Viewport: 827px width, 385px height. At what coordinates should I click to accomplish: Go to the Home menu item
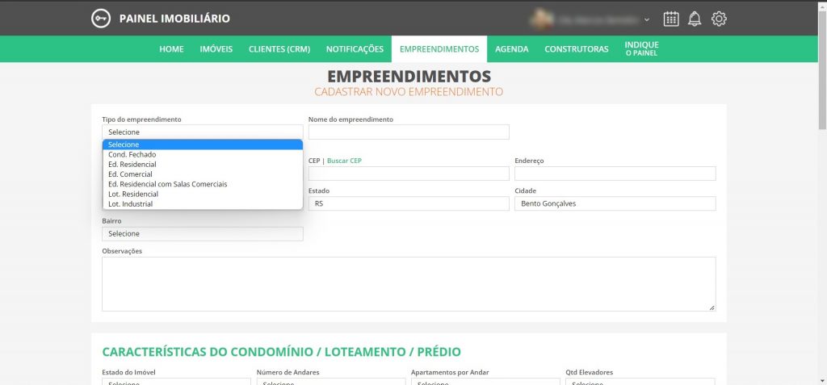(x=171, y=49)
